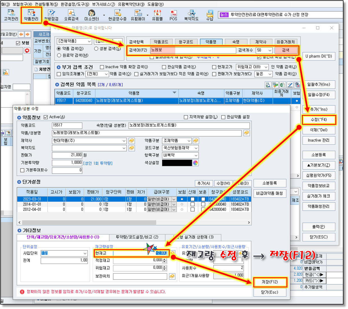Viewport: 348px width, 309px height.
Task: Open 약품관리 from the main toolbar
Action: [31, 15]
